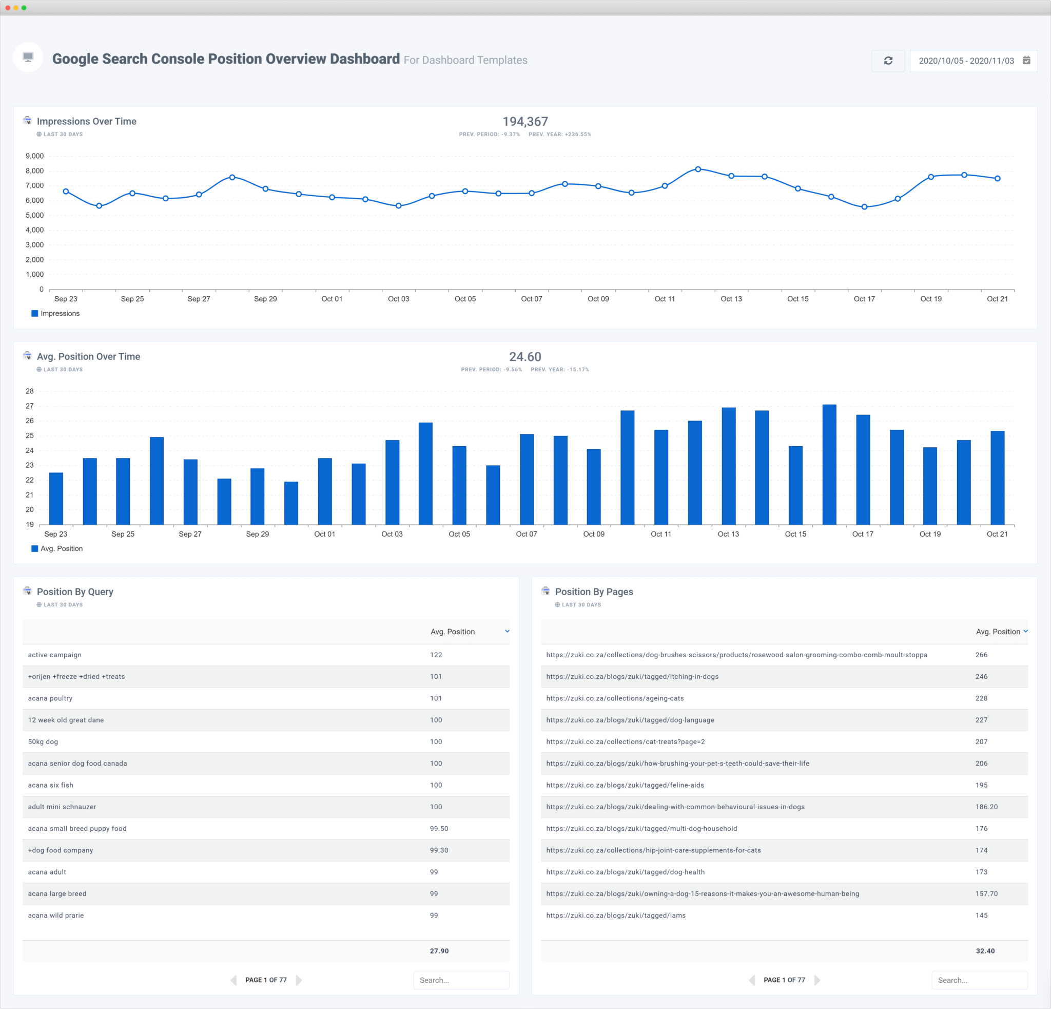Open the tagged/multi-dog-household URL
Image resolution: width=1051 pixels, height=1009 pixels.
tap(641, 829)
